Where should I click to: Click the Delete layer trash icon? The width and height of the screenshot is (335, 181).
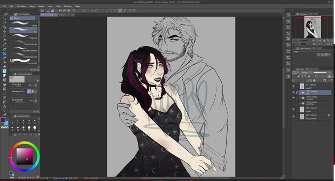pyautogui.click(x=332, y=80)
